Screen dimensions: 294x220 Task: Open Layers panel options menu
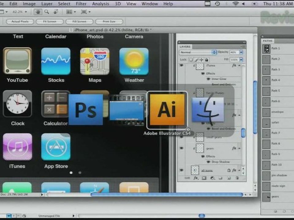click(x=243, y=46)
